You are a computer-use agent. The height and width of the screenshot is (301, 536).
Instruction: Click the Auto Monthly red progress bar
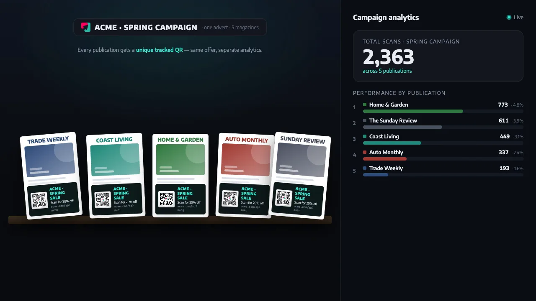(x=385, y=159)
